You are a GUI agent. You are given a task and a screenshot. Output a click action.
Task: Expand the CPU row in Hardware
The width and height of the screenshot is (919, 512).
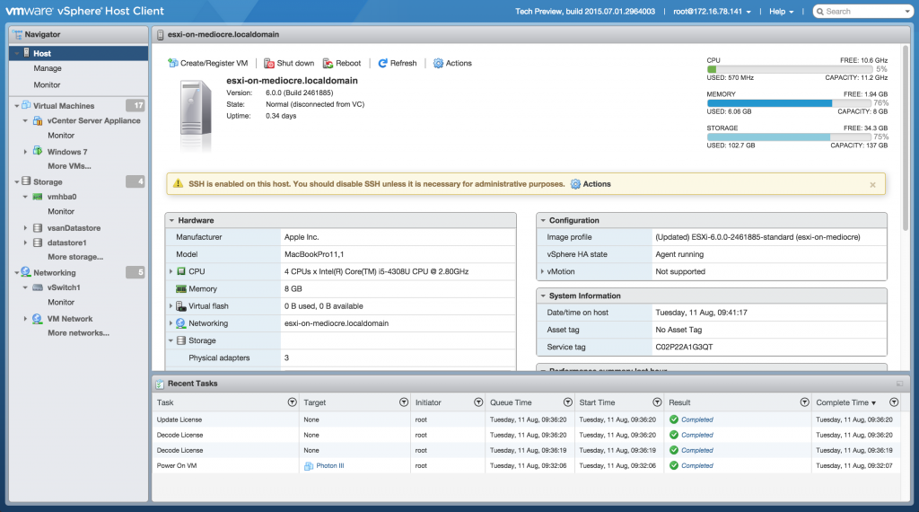tap(171, 271)
